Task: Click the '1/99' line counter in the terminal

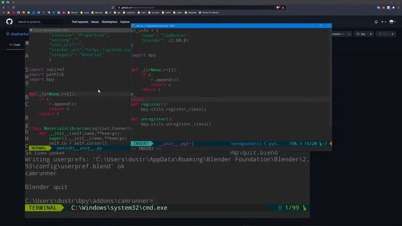Action: pyautogui.click(x=292, y=208)
